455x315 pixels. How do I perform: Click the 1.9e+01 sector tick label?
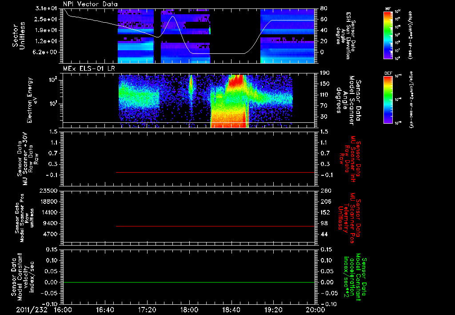point(46,31)
